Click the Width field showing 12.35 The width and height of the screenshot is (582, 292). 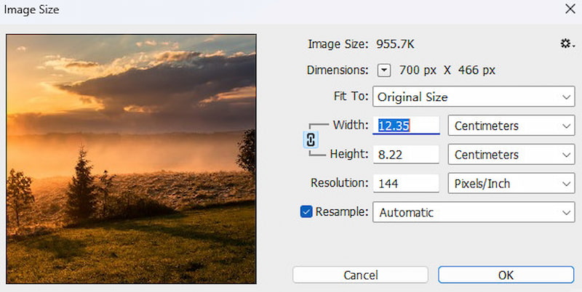[x=406, y=125]
